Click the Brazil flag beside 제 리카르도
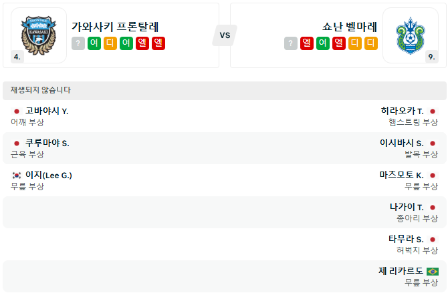448x293 pixels. point(432,271)
